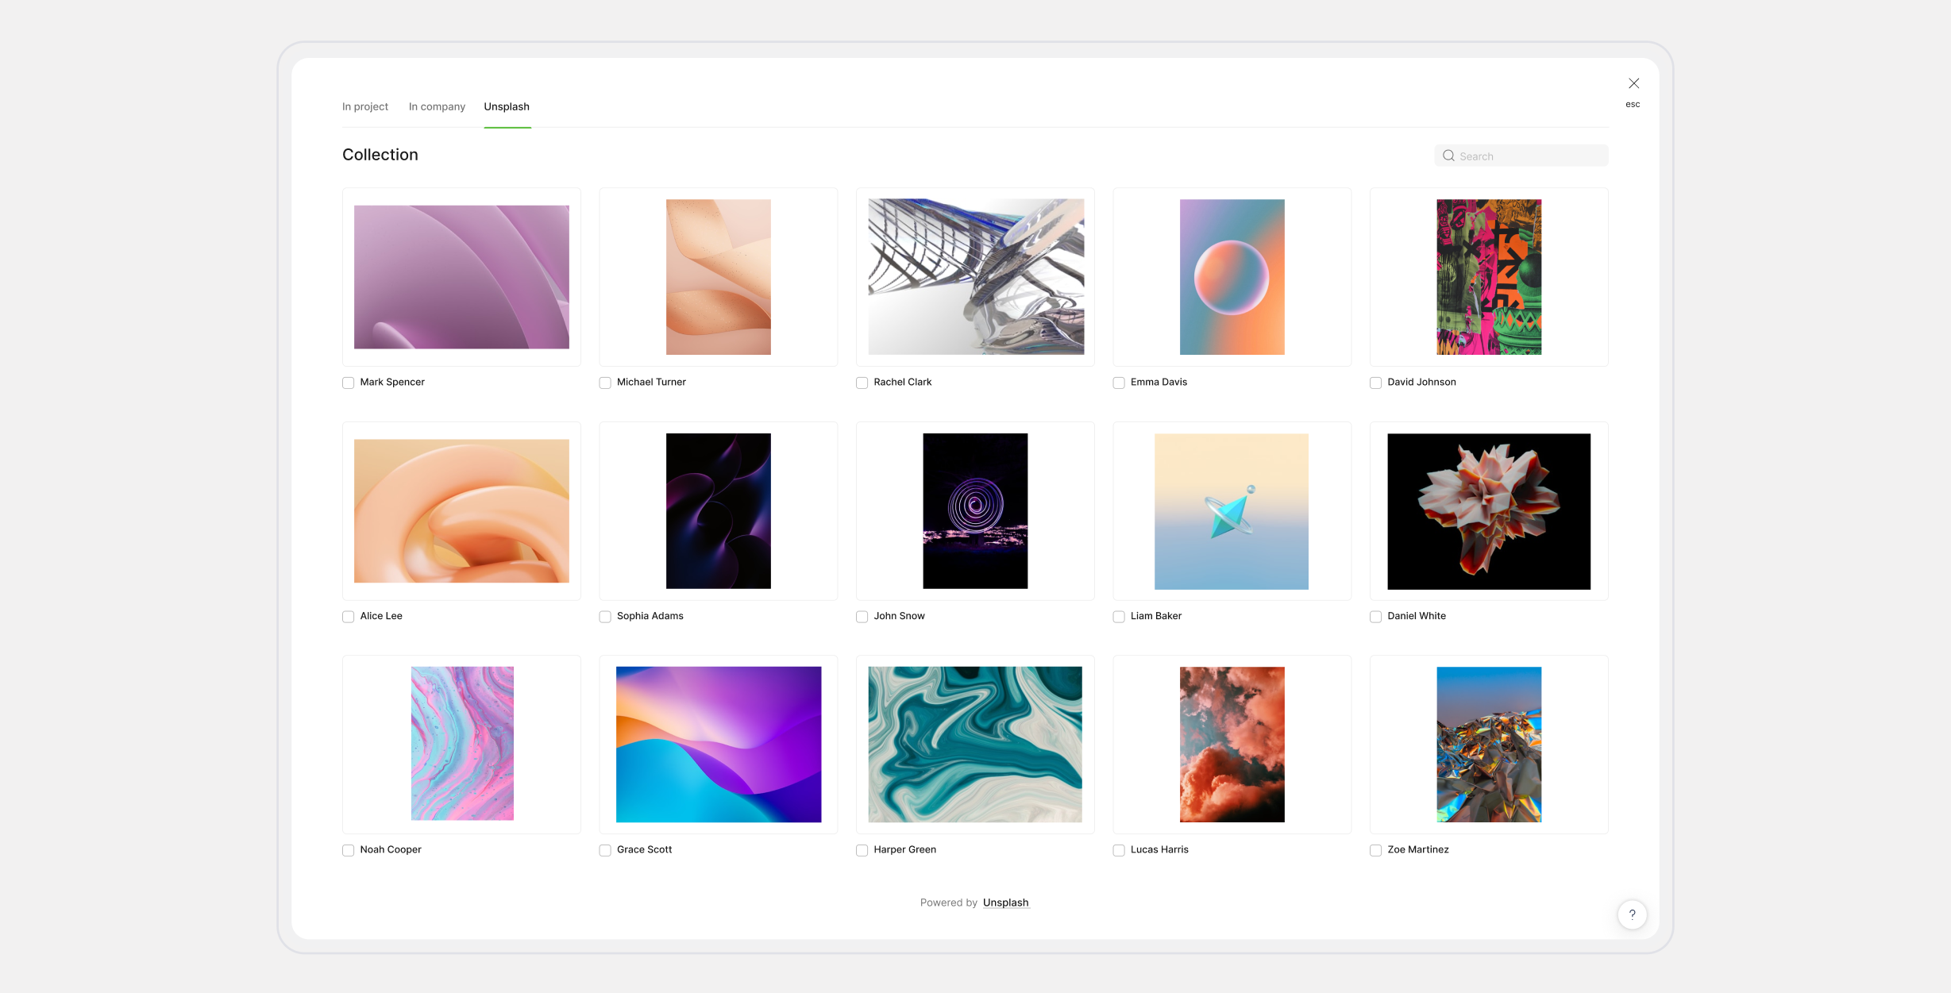This screenshot has height=993, width=1951.
Task: Pick Liam Baker's floating crystal image
Action: (x=1232, y=511)
